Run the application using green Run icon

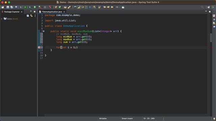35,7
